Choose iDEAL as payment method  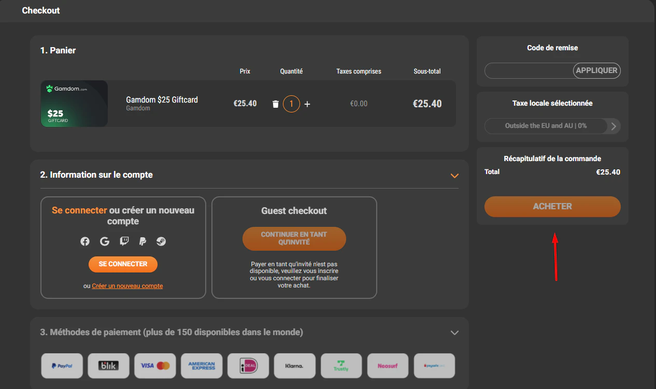click(x=248, y=366)
